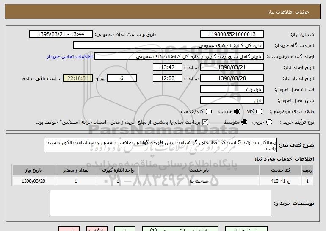326x231 pixels.
Task: Open the attachments button labeled (1)
Action: click(180, 229)
